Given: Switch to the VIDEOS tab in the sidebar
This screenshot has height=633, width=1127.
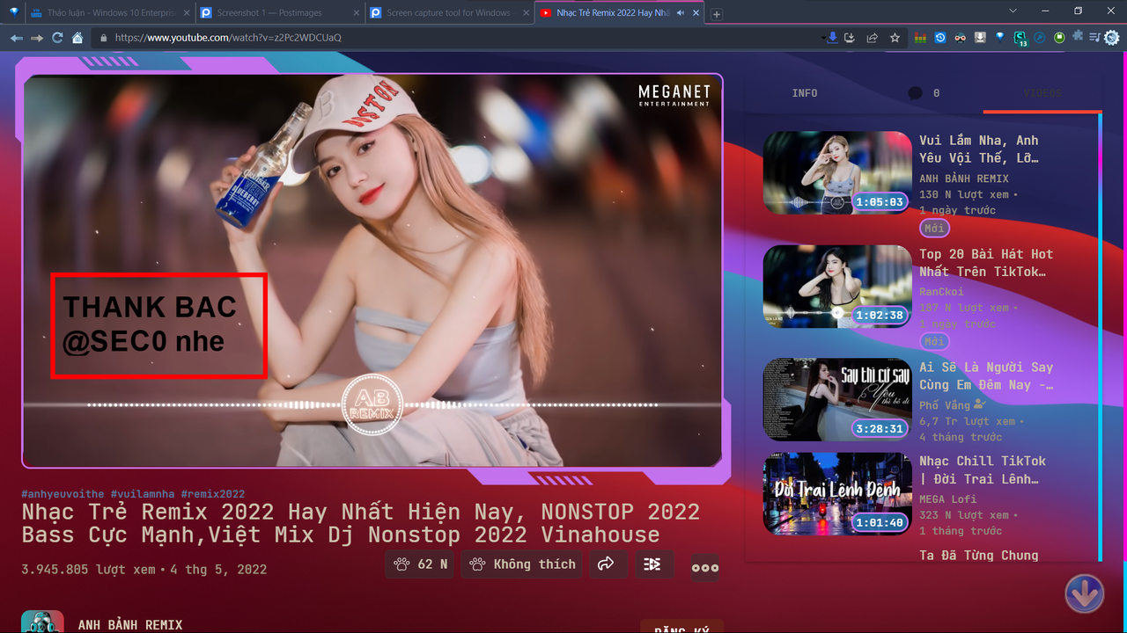Looking at the screenshot, I should [1042, 92].
